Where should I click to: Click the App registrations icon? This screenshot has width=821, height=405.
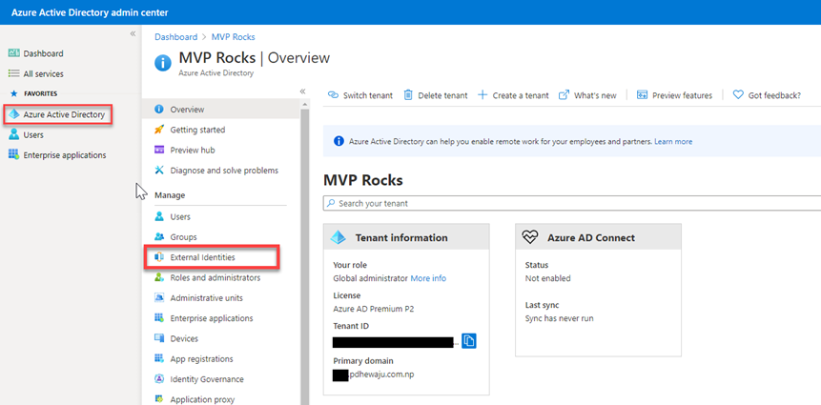click(x=159, y=358)
